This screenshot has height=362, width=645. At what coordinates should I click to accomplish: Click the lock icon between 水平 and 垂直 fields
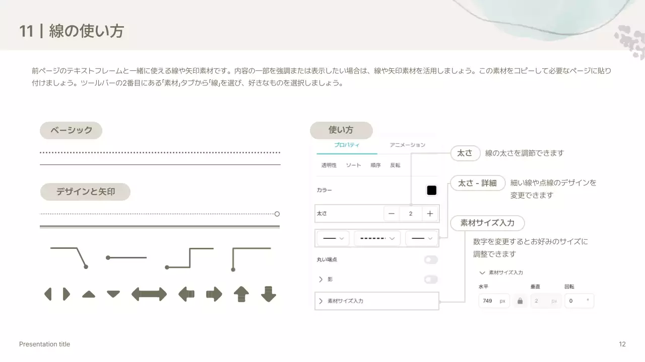tap(520, 301)
